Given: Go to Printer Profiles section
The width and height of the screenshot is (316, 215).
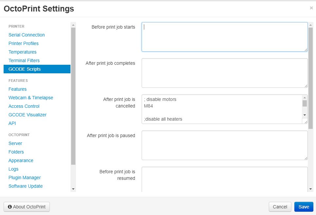Looking at the screenshot, I should tap(24, 43).
